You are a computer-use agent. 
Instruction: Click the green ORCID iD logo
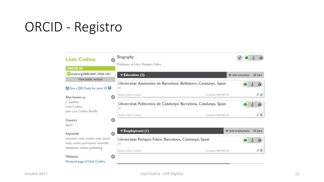[x=69, y=74]
